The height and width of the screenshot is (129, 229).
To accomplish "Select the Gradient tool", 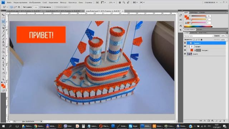I will point(3,52).
